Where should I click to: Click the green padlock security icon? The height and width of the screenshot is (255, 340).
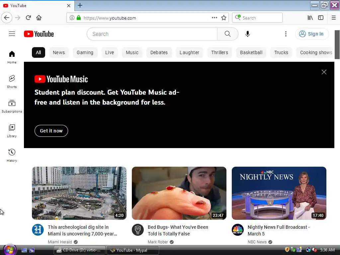click(79, 18)
